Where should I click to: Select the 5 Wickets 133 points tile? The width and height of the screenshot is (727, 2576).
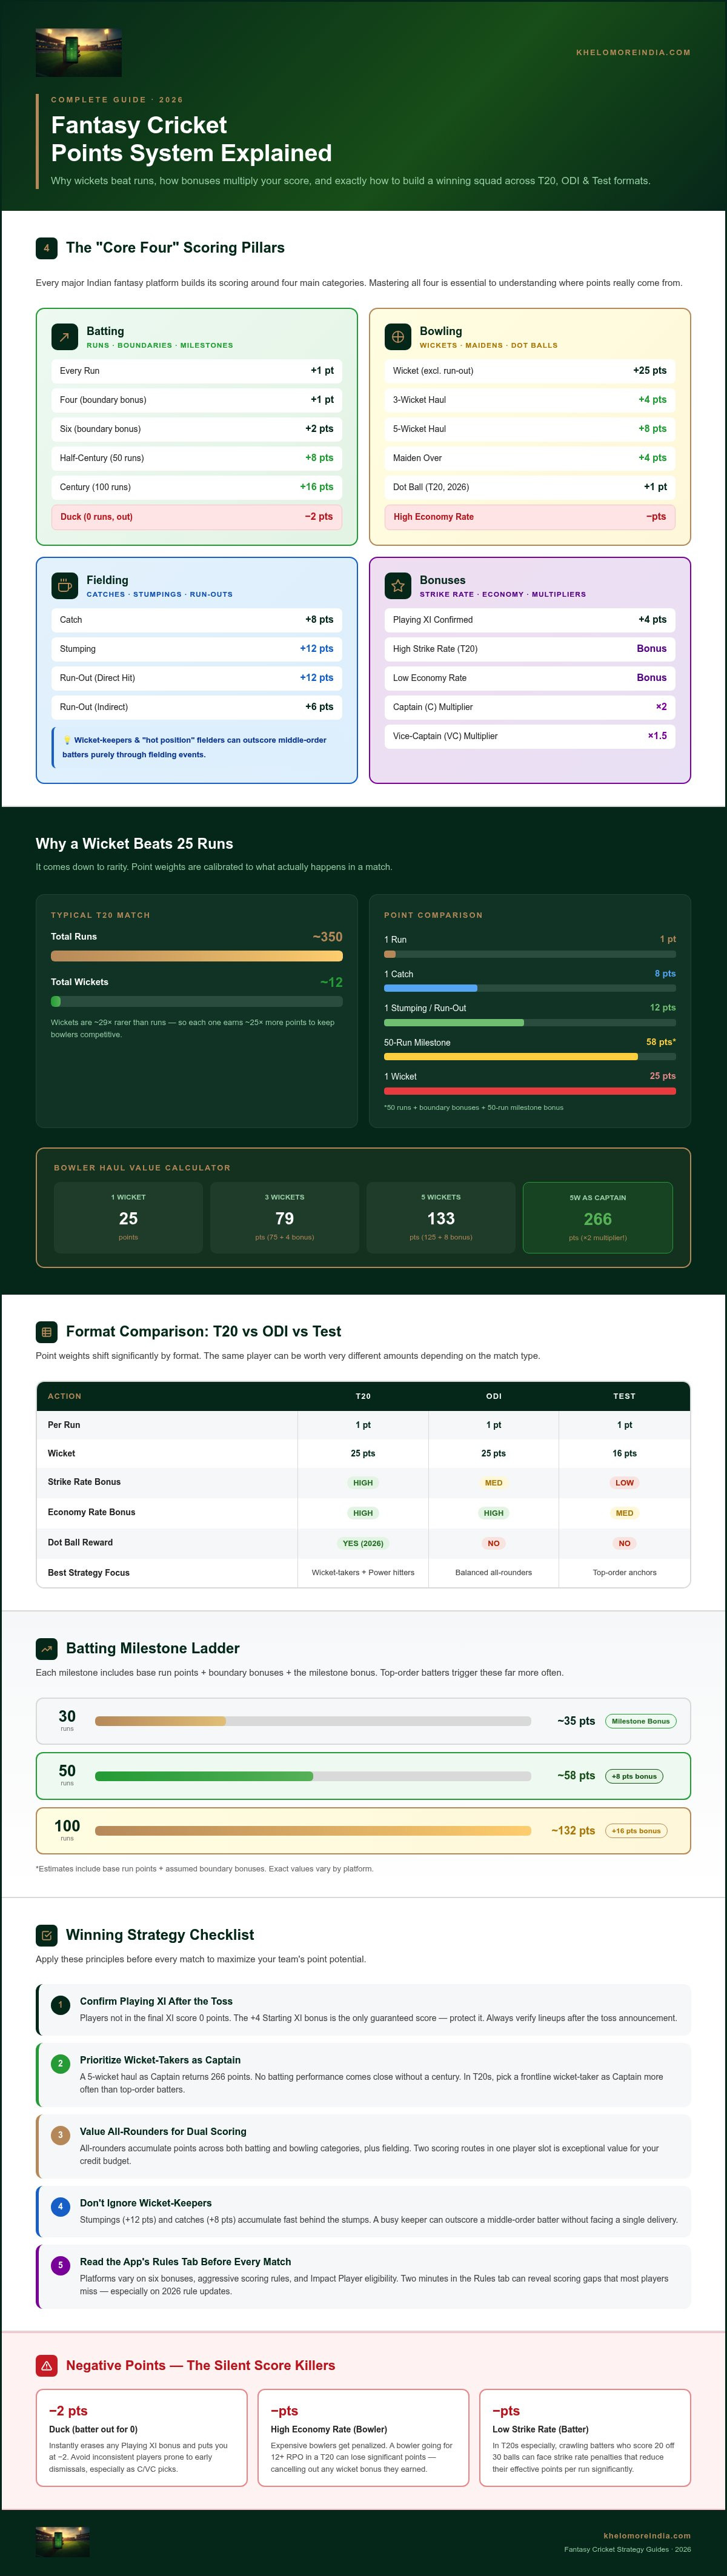pyautogui.click(x=441, y=1218)
